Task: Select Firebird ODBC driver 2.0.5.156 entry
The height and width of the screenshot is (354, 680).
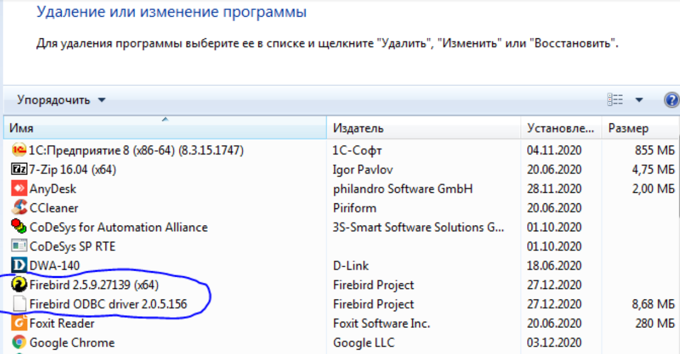Action: click(x=108, y=304)
